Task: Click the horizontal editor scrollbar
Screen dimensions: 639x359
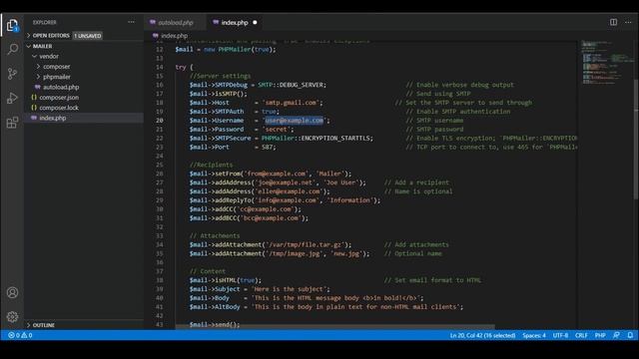Action: 335,327
